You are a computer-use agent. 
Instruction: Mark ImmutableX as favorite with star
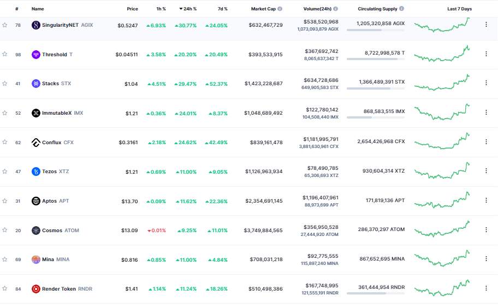click(x=5, y=113)
